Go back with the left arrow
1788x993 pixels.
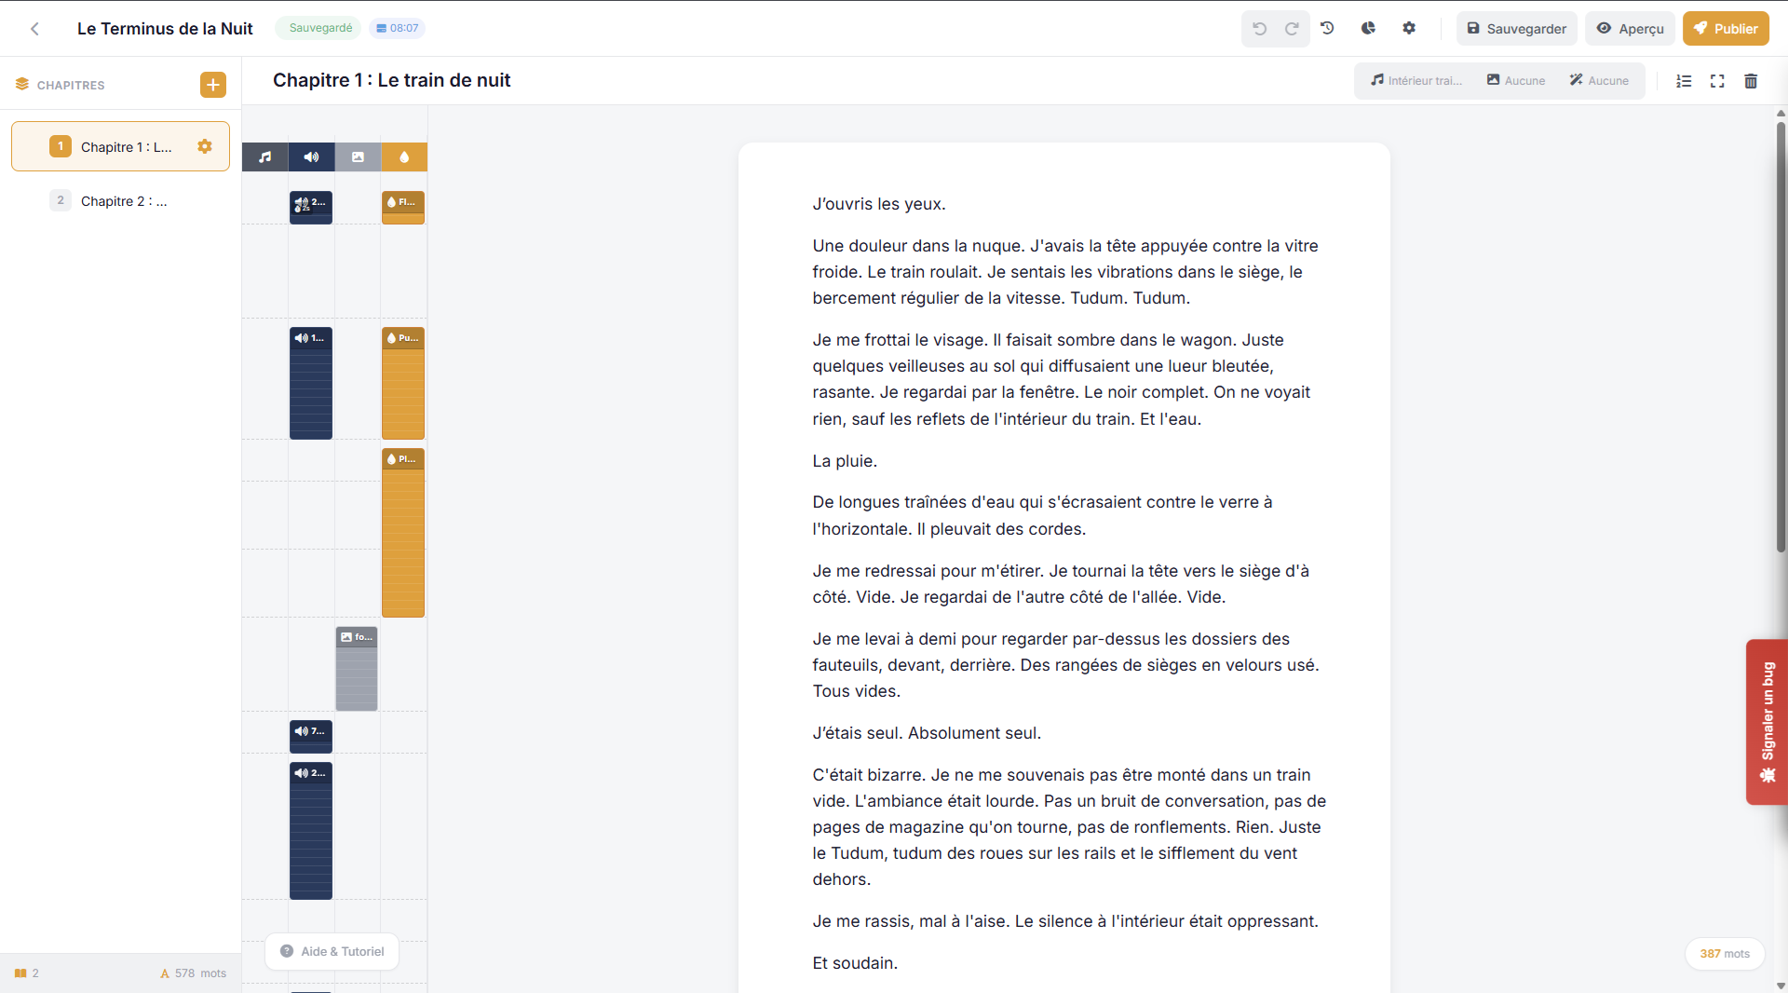click(34, 29)
